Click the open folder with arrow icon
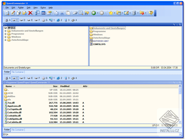 pyautogui.click(x=49, y=13)
